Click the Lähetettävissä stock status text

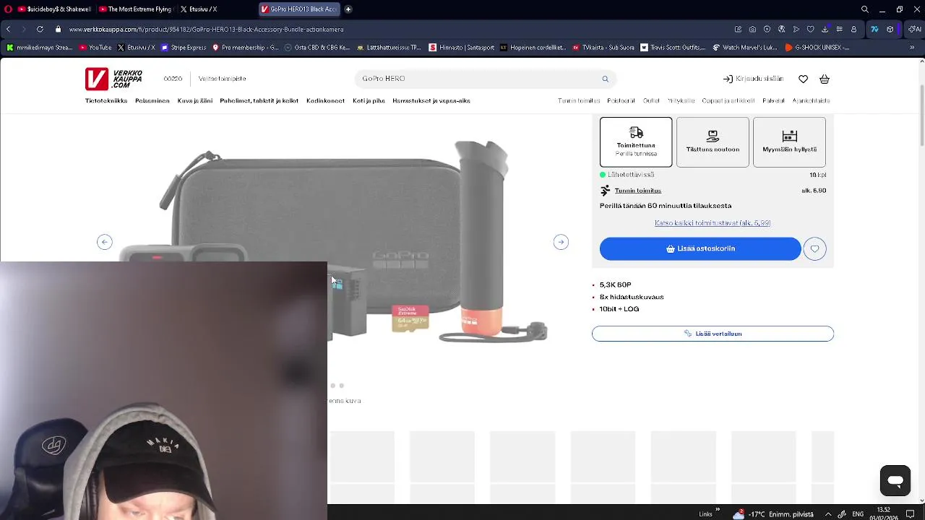(x=631, y=175)
